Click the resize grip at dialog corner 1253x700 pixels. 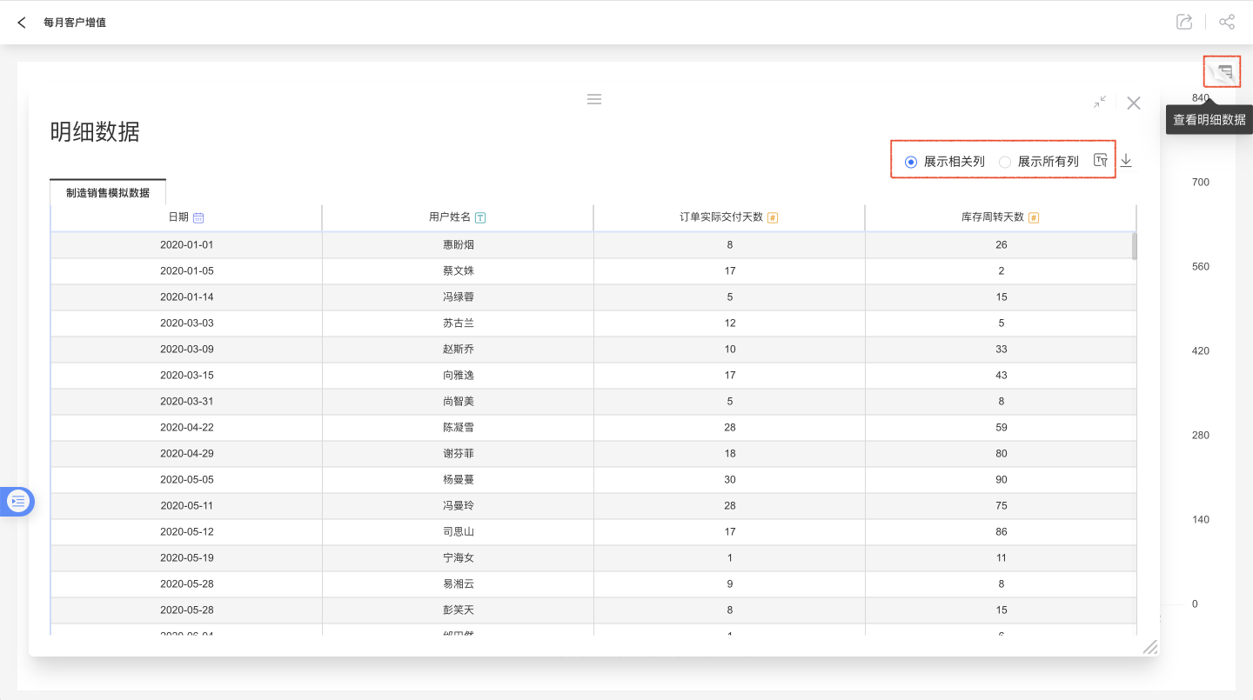tap(1149, 646)
